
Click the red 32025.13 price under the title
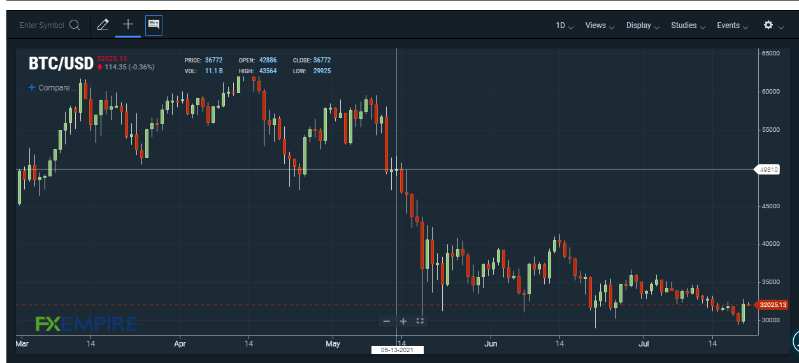pyautogui.click(x=112, y=59)
